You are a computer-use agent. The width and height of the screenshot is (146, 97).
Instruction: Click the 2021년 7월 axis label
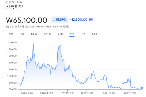(130, 93)
